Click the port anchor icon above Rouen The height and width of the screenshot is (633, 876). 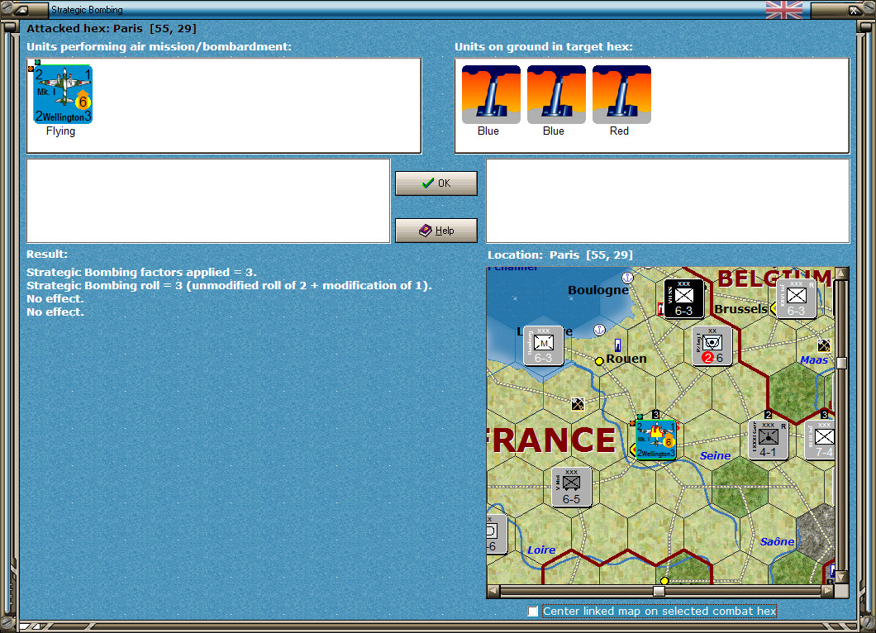tap(599, 330)
